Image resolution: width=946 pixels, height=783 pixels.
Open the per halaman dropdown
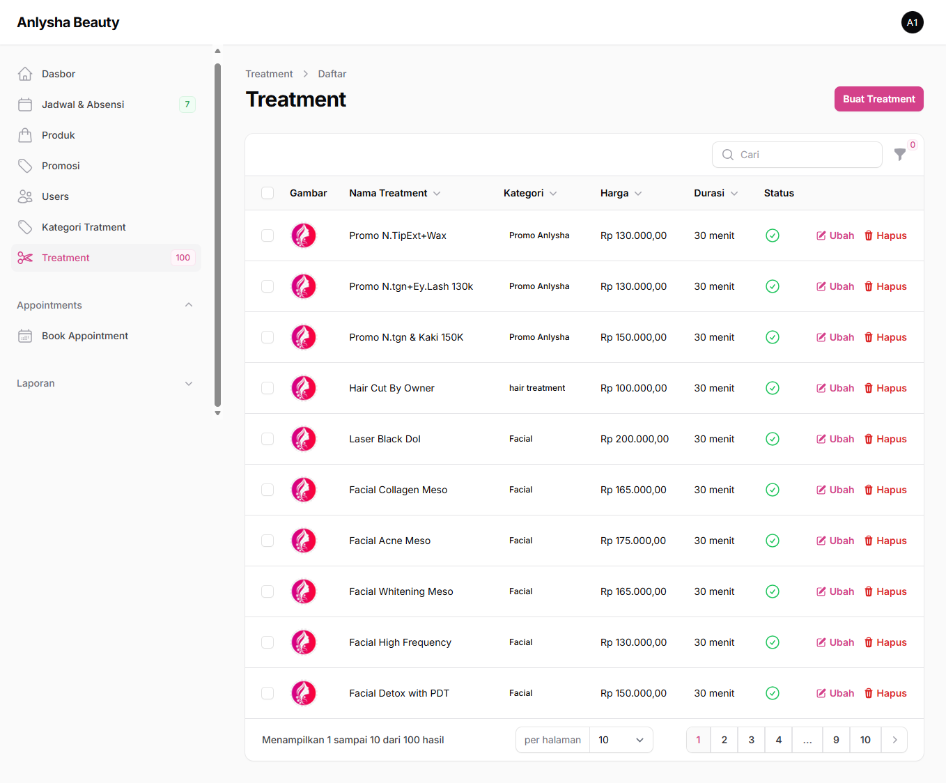coord(621,740)
